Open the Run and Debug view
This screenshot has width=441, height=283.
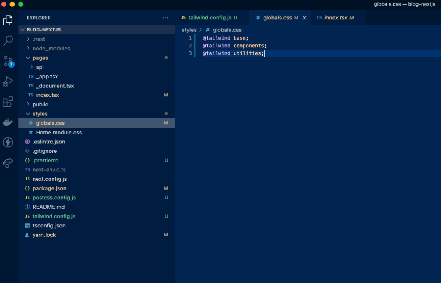point(8,81)
